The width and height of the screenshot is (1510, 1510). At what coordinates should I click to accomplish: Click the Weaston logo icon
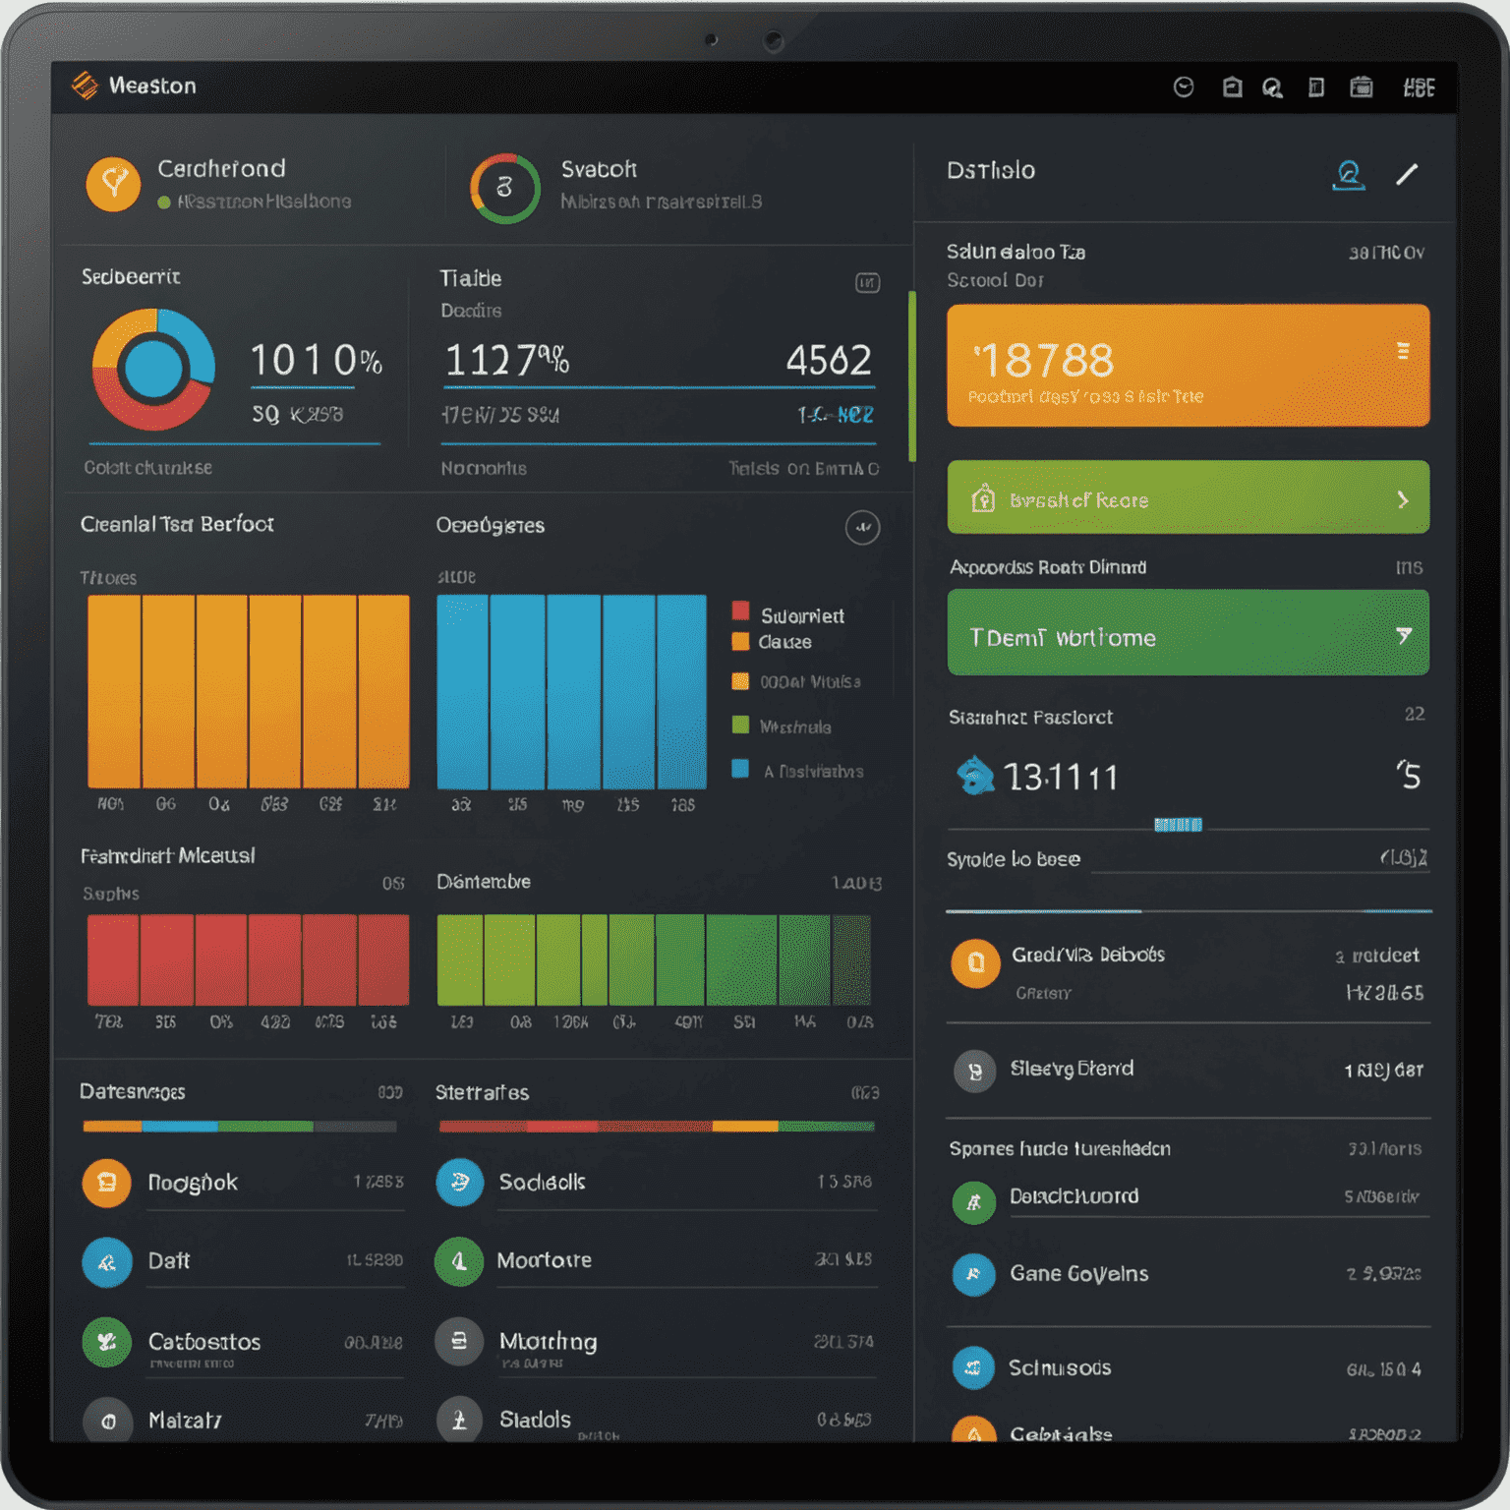click(x=86, y=86)
